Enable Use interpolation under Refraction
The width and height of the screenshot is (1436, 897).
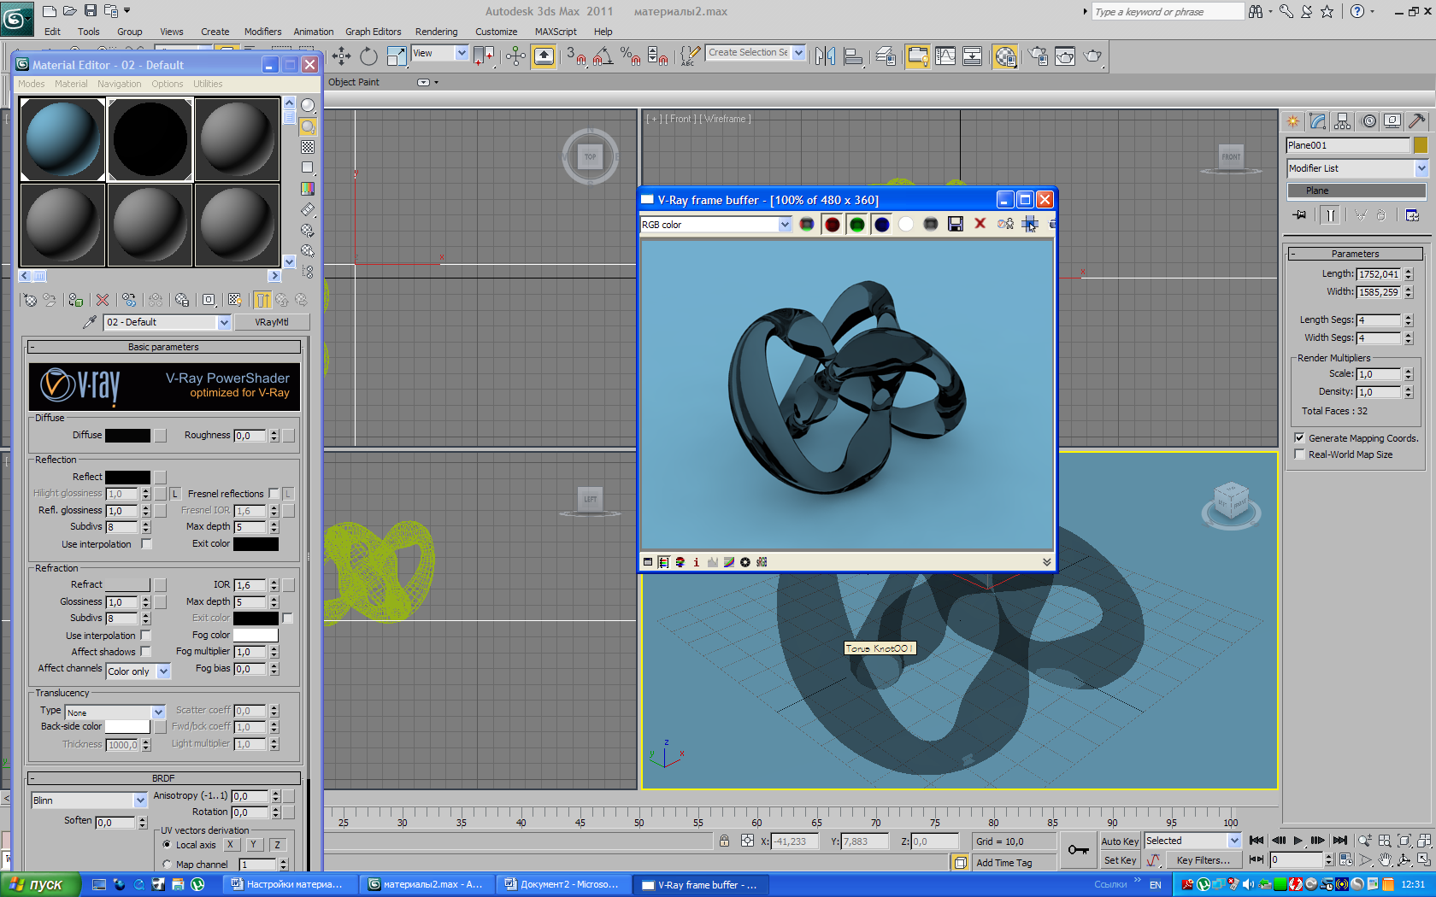[145, 635]
